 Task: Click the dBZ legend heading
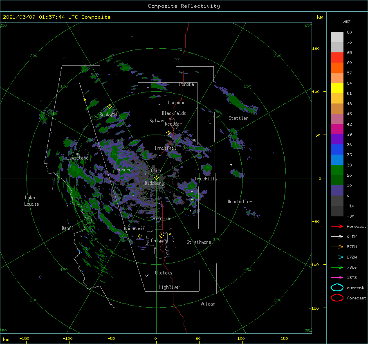pyautogui.click(x=347, y=22)
